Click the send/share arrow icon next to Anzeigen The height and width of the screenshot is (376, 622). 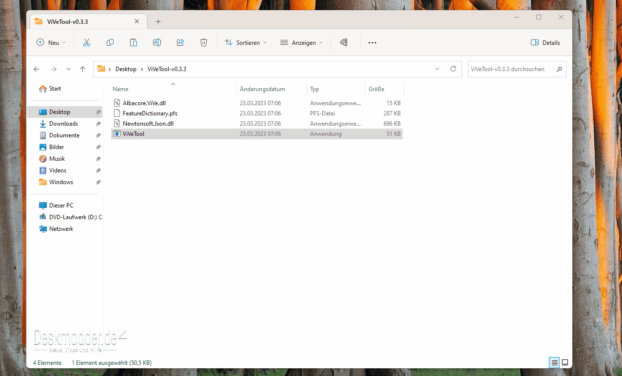344,42
